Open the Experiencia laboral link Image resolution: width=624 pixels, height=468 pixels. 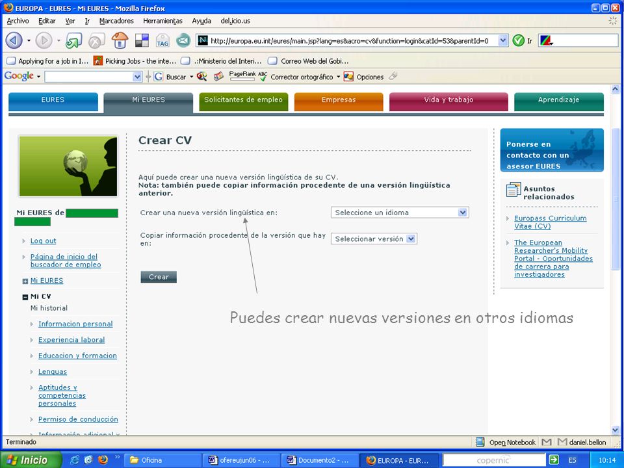71,340
